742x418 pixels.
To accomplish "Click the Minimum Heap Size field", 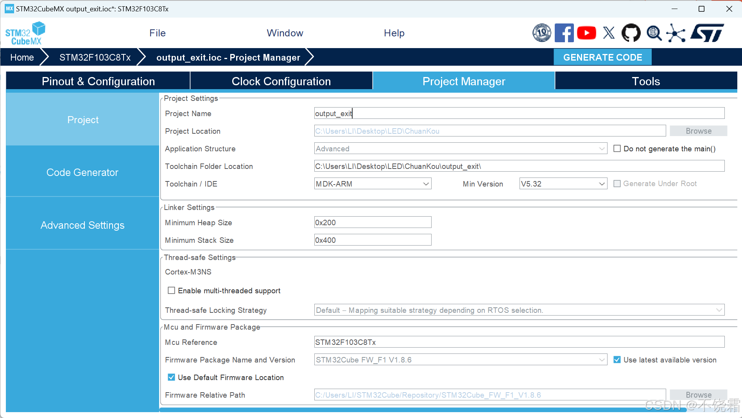I will pos(373,222).
